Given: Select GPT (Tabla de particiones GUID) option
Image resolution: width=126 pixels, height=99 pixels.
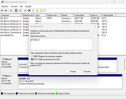Looking at the screenshot, I should [32, 59].
